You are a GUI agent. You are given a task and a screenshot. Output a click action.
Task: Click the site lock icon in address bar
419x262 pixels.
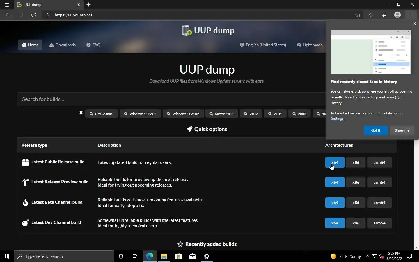[48, 15]
